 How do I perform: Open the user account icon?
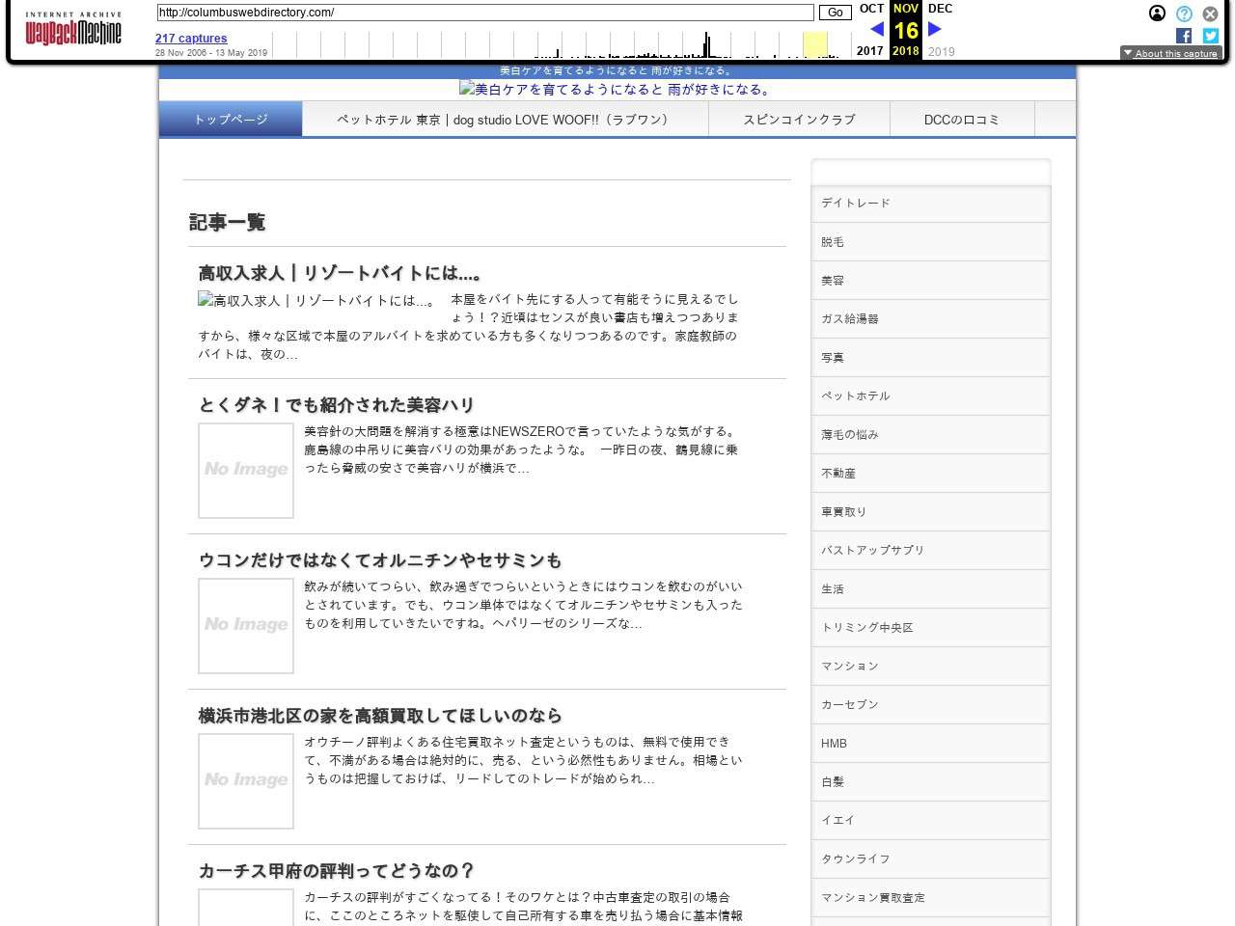[x=1157, y=14]
